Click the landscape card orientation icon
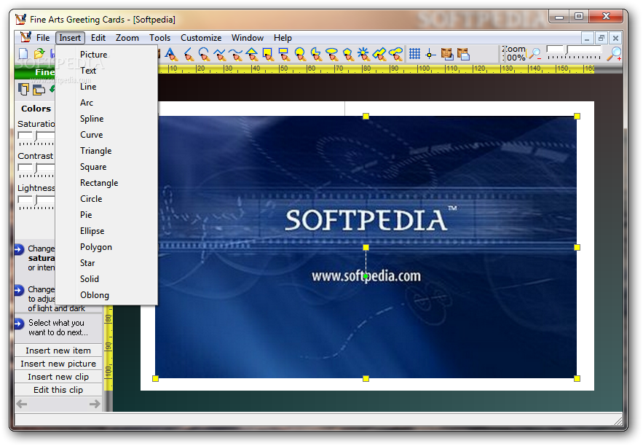This screenshot has height=446, width=643. 39,90
